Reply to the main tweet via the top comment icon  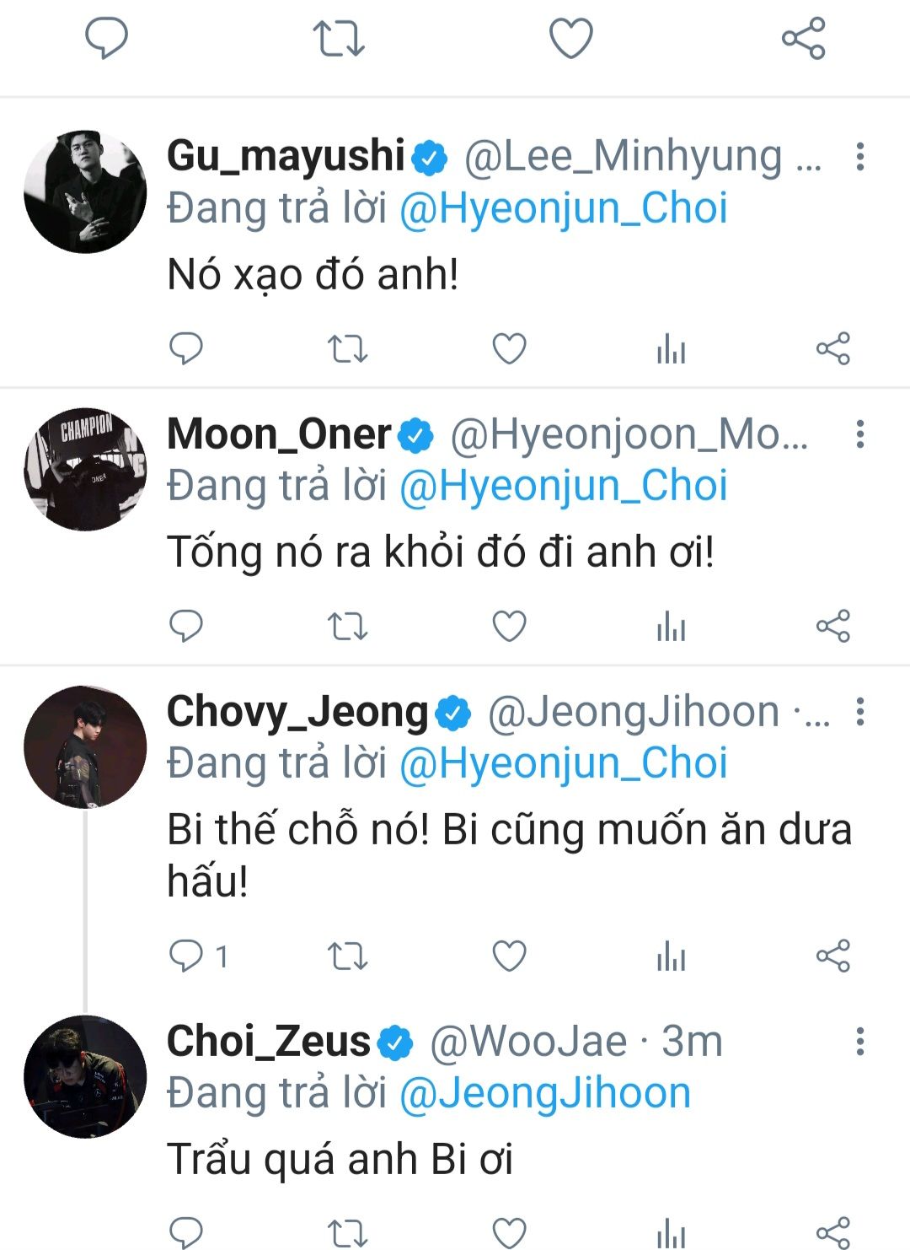click(107, 39)
